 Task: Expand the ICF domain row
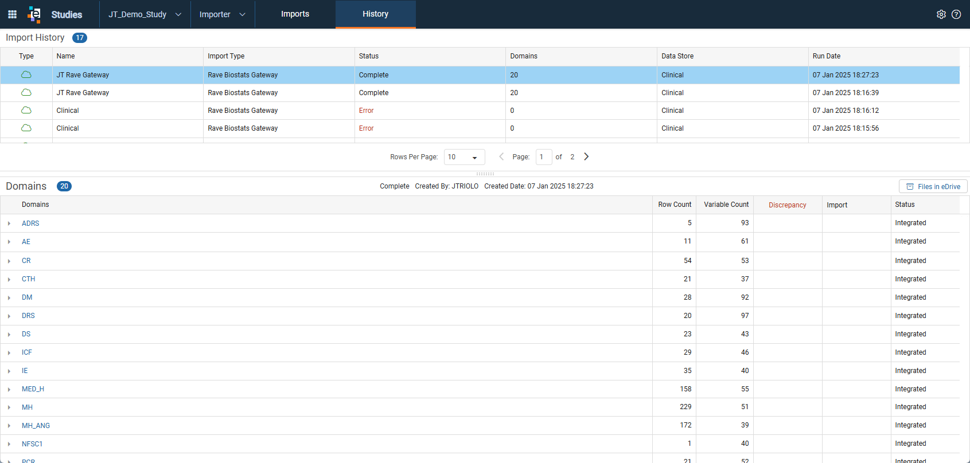coord(9,352)
